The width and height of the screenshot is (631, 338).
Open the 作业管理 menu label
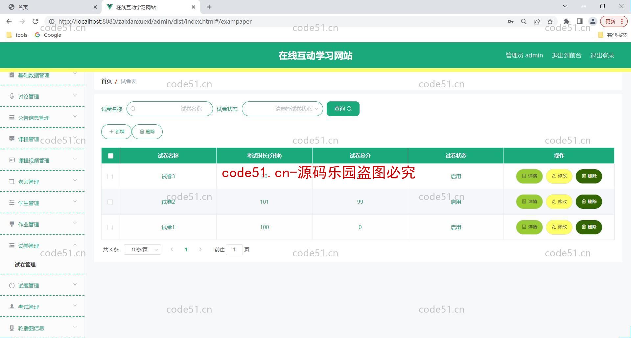click(29, 224)
